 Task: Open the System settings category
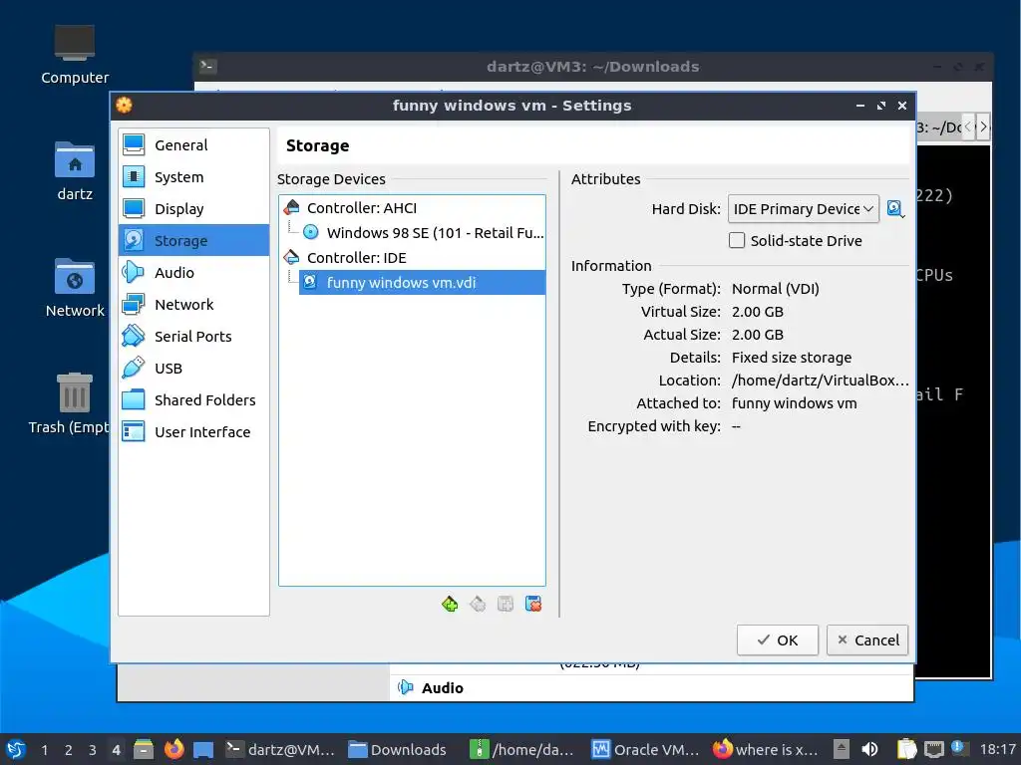(x=193, y=177)
